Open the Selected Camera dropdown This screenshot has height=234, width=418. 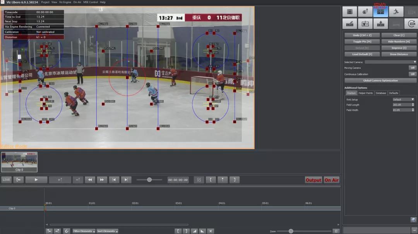click(x=390, y=62)
